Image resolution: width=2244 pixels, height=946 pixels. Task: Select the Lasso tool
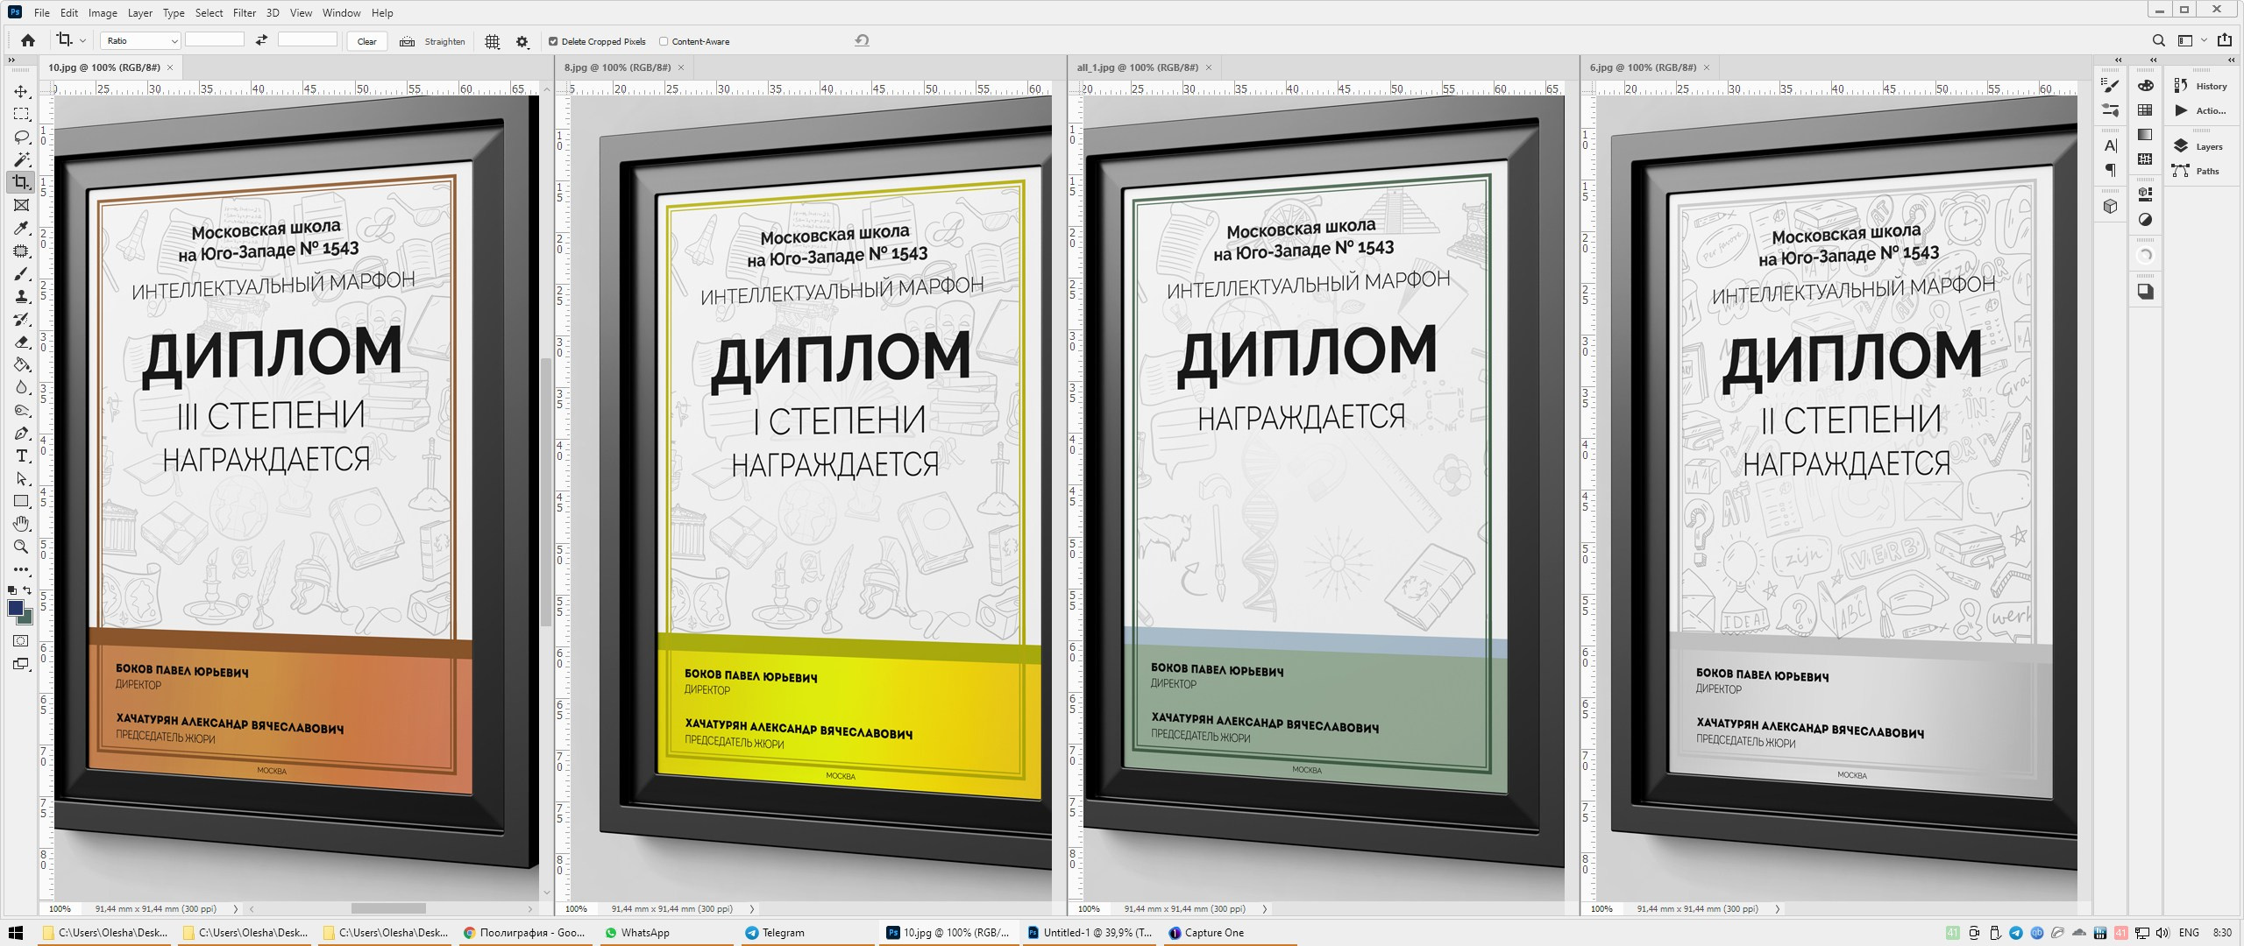22,137
